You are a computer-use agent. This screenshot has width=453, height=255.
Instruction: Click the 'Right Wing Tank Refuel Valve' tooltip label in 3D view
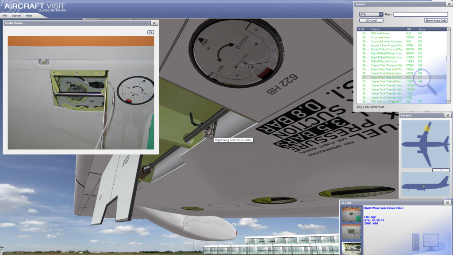point(234,140)
